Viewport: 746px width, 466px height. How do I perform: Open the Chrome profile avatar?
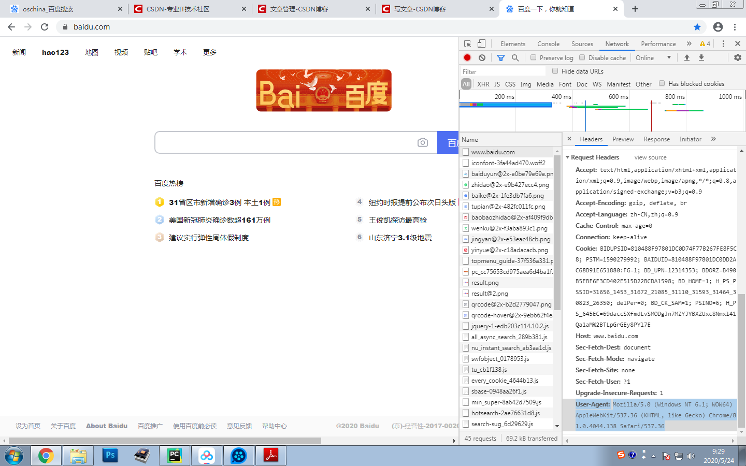(718, 27)
